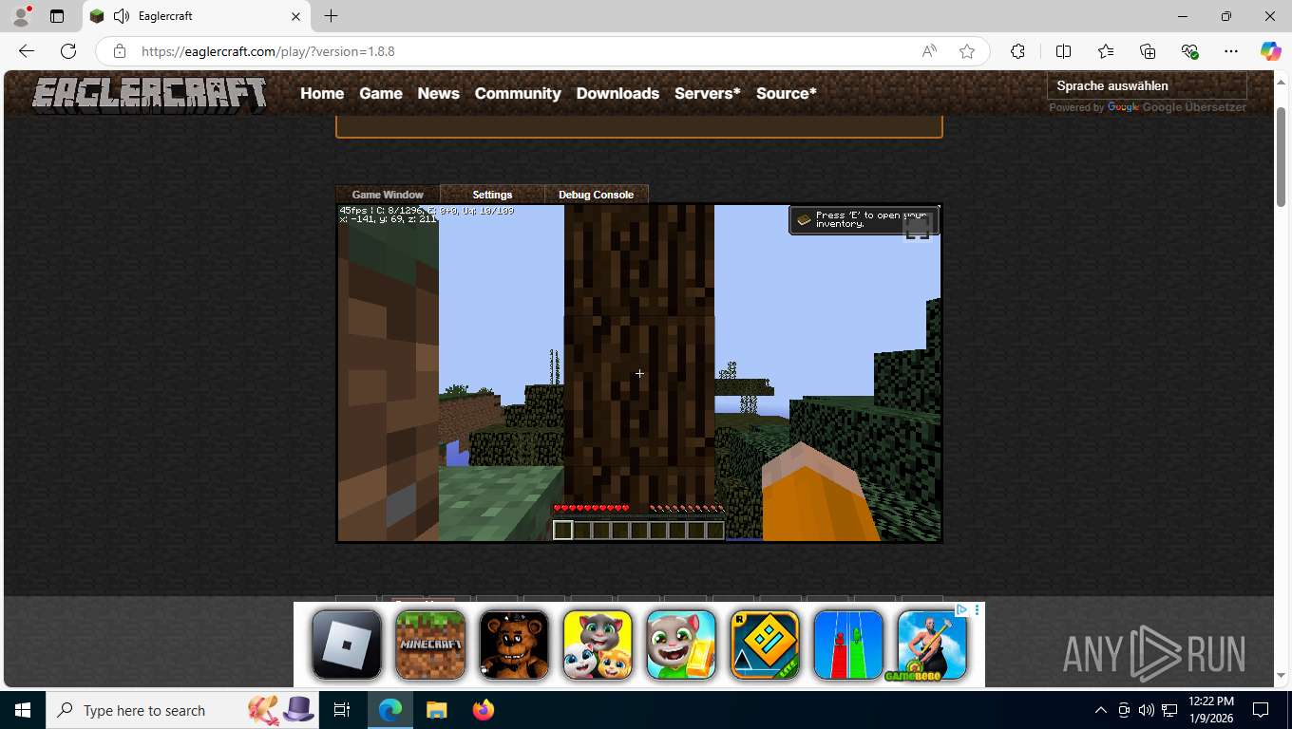1292x729 pixels.
Task: Open Task View on the taskbar
Action: (342, 710)
